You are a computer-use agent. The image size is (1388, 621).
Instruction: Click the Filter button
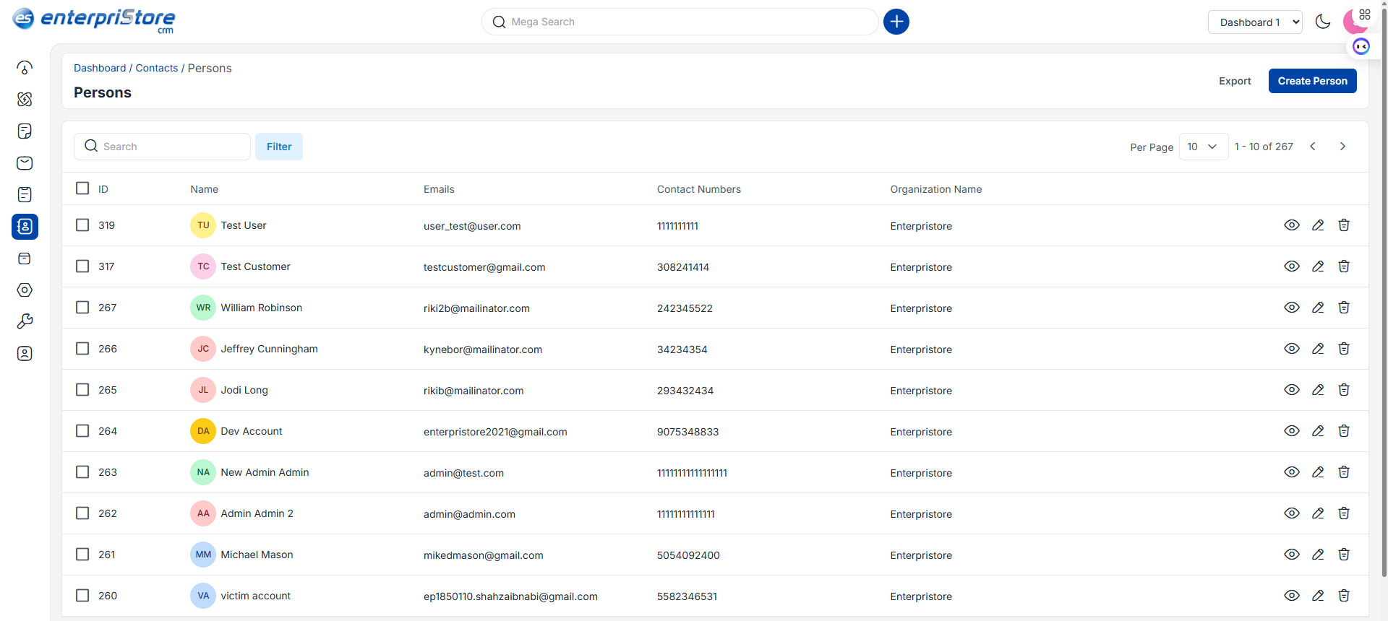[279, 147]
